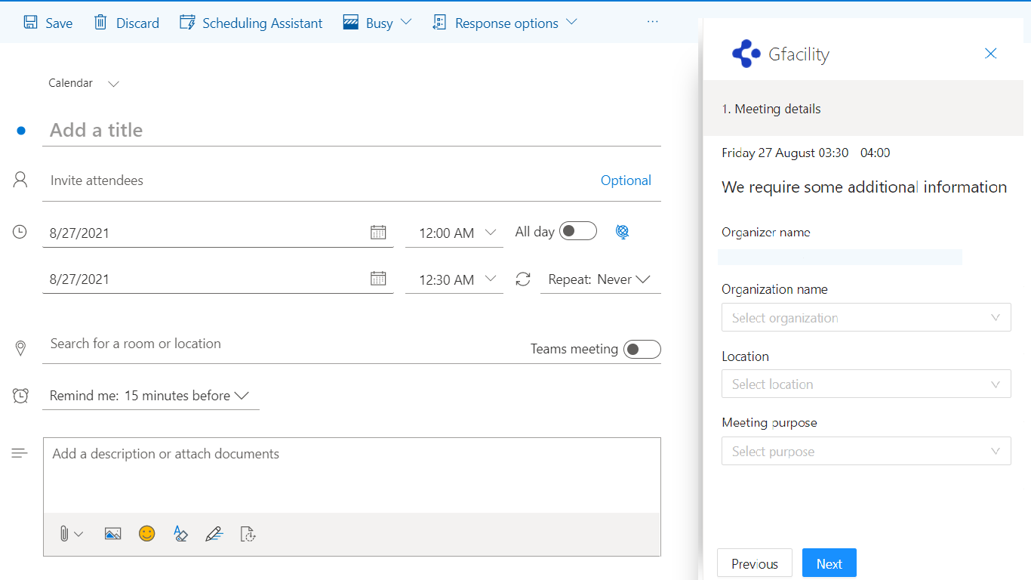Screen dimensions: 1031x580
Task: Click the Gfacility logo icon
Action: 746,54
